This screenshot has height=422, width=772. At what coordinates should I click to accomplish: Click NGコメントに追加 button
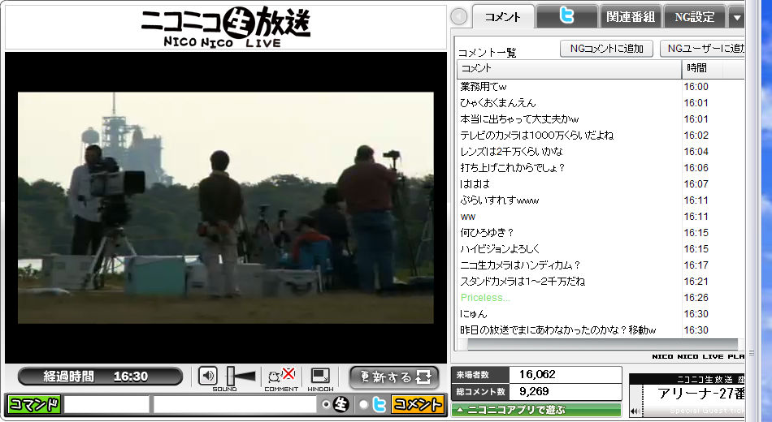click(x=606, y=48)
